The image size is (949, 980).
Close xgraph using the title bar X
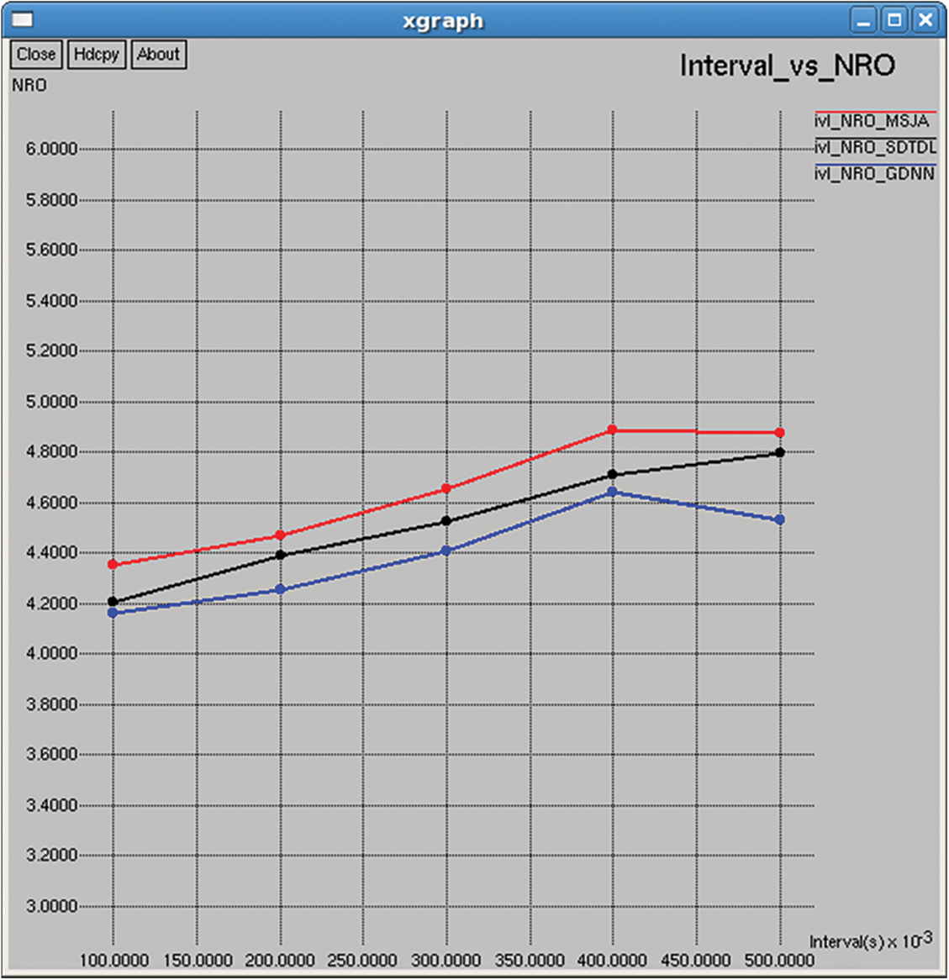tap(925, 20)
